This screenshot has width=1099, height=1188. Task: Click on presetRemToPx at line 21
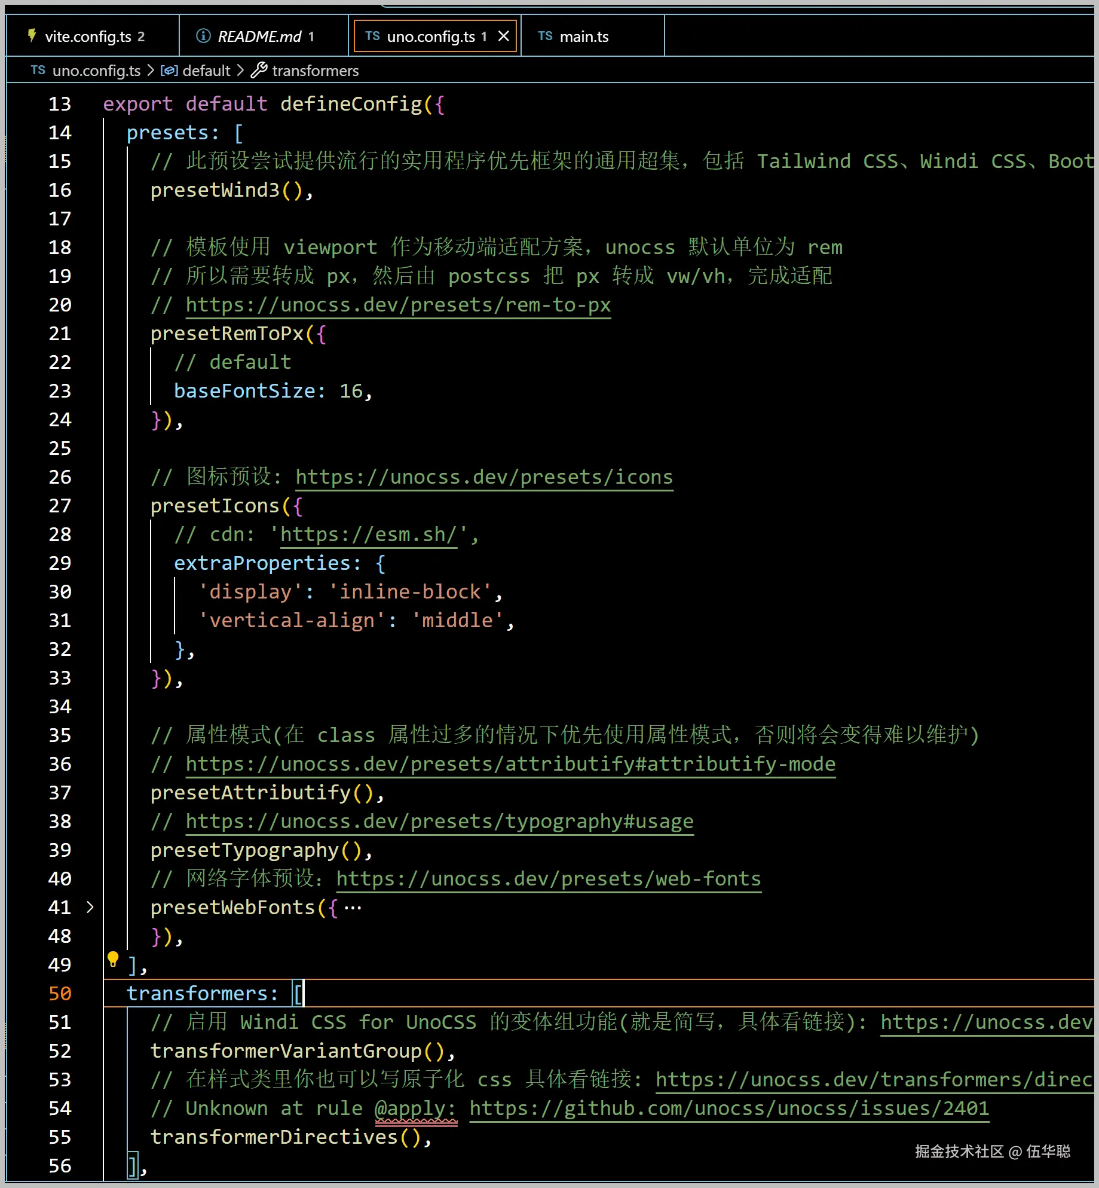pos(226,334)
